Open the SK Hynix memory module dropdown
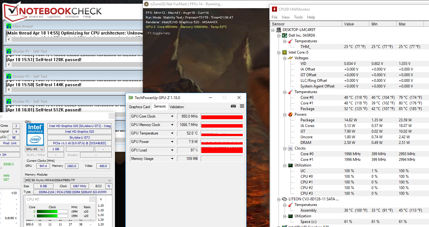The height and width of the screenshot is (227, 429). click(x=68, y=180)
